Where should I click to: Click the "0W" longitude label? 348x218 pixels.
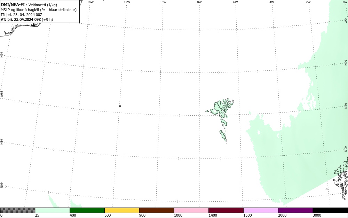pos(345,2)
